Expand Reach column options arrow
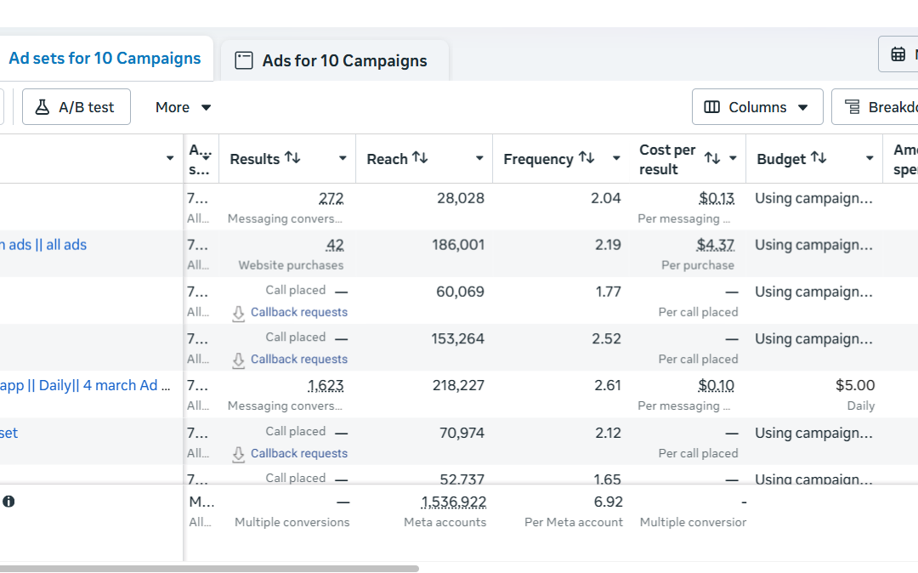The height and width of the screenshot is (573, 918). click(479, 158)
